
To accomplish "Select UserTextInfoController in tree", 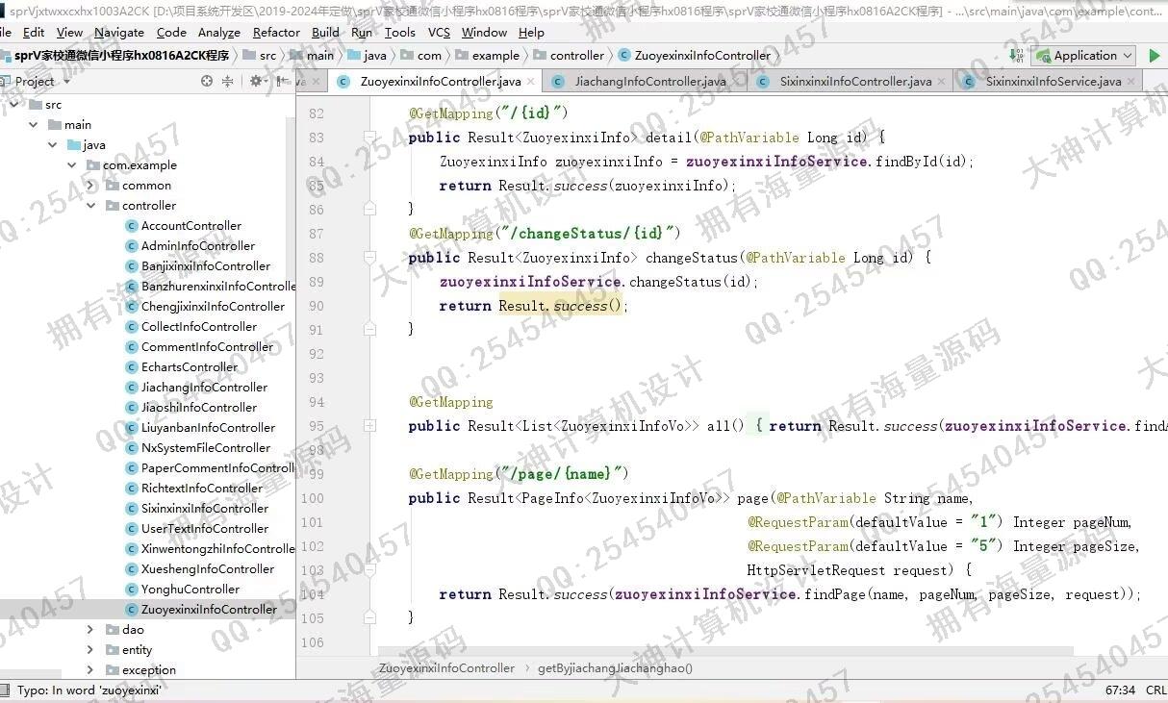I will pos(205,529).
